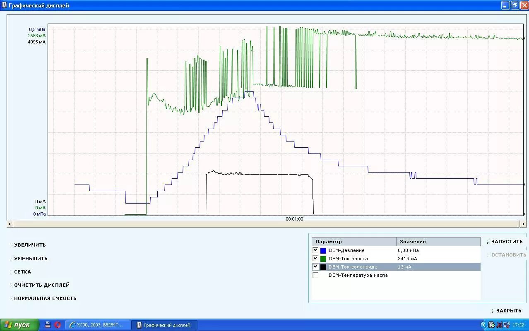
Task: Select the DEM-Температура масла row label
Action: pos(358,275)
